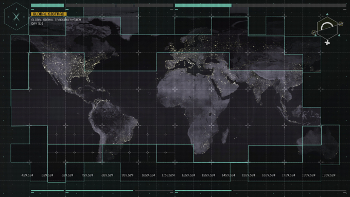Click scale value 1559.524

[x=249, y=175]
